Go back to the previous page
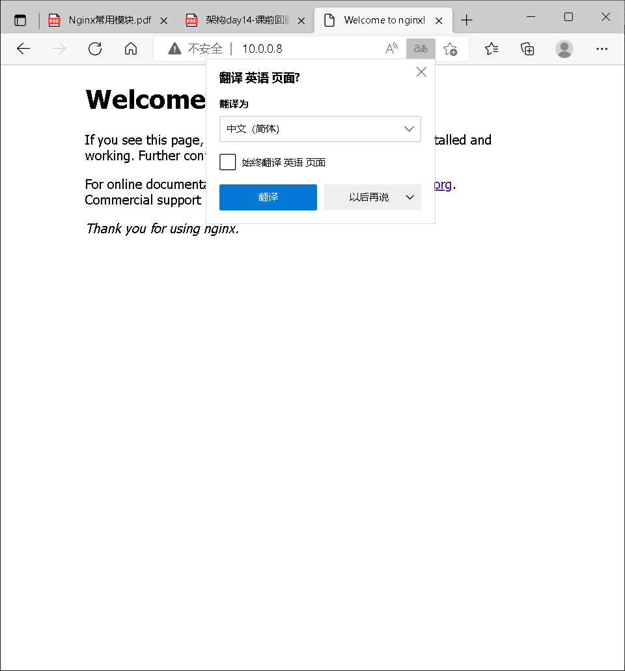The image size is (625, 671). [23, 49]
